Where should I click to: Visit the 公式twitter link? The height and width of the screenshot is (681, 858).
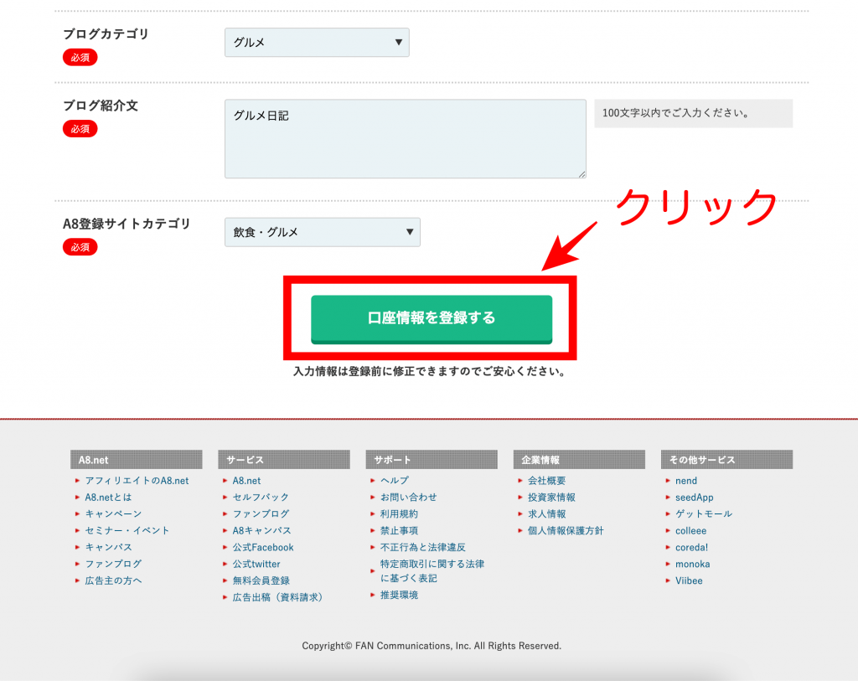click(256, 564)
